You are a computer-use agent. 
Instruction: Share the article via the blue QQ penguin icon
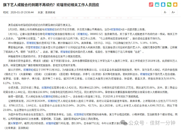pyautogui.click(x=163, y=5)
